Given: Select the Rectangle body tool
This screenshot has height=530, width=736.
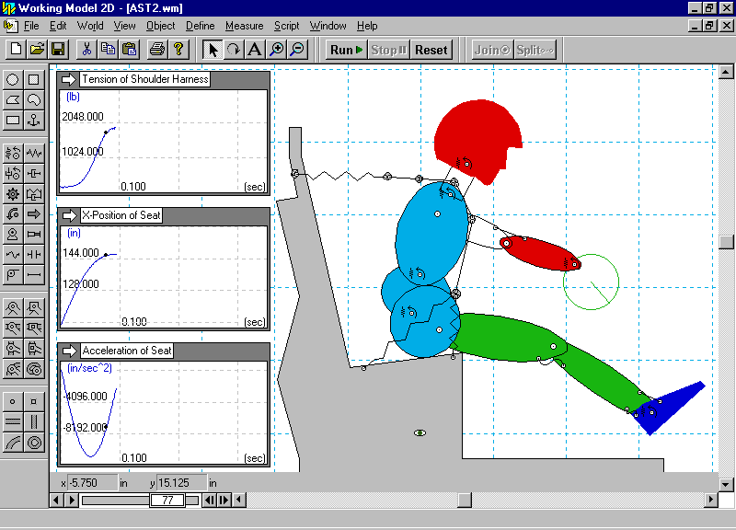Looking at the screenshot, I should pyautogui.click(x=13, y=121).
